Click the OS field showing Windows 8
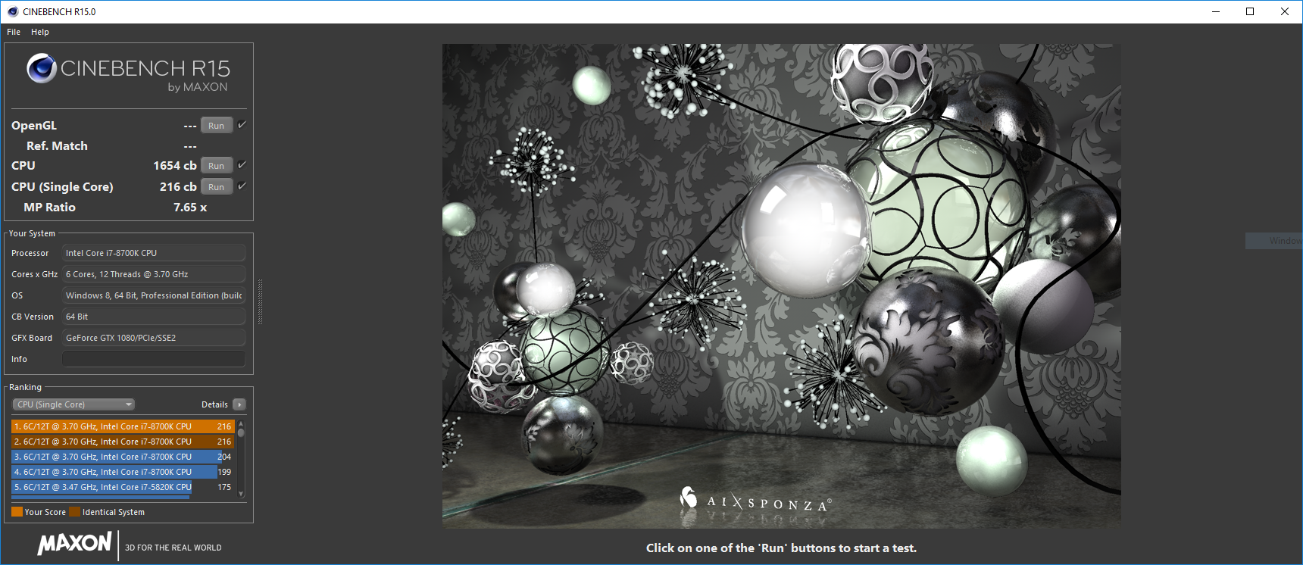This screenshot has width=1303, height=565. (154, 295)
